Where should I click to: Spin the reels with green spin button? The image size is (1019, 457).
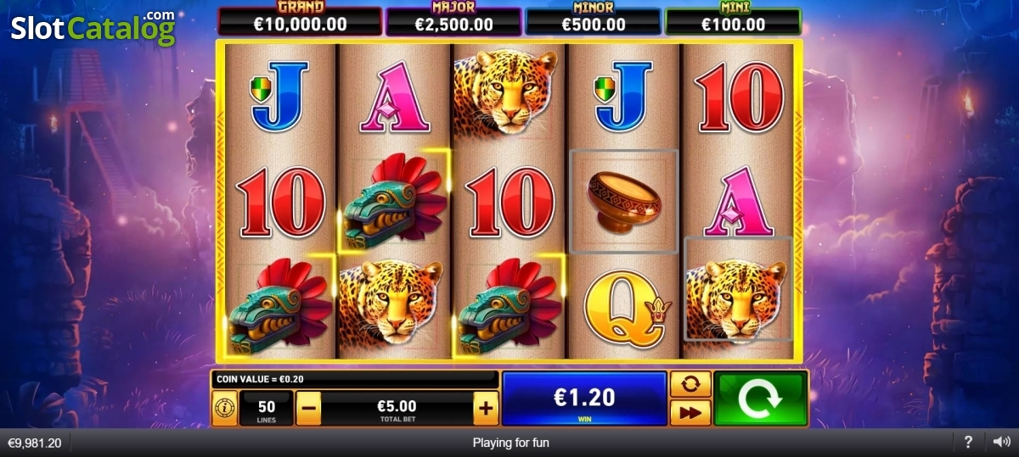click(760, 398)
